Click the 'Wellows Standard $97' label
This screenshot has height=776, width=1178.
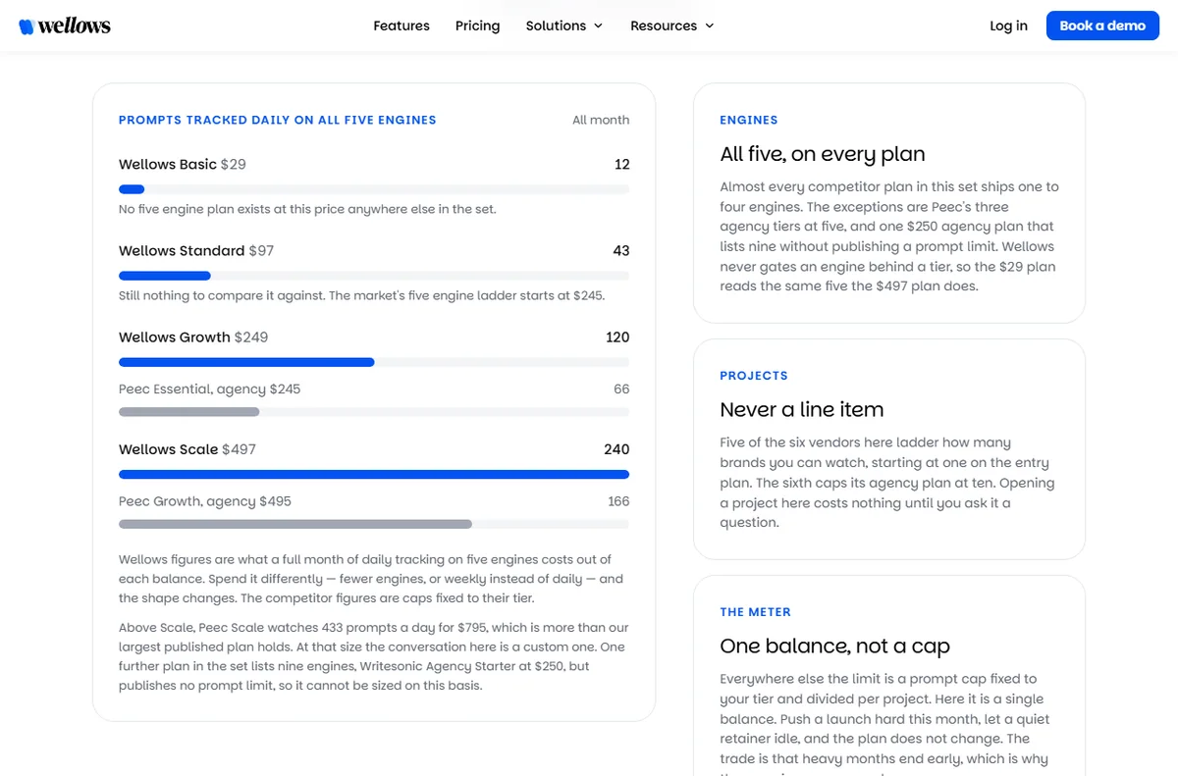(x=196, y=250)
